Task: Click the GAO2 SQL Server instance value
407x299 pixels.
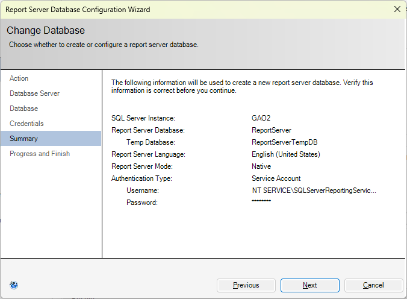Action: [x=261, y=118]
